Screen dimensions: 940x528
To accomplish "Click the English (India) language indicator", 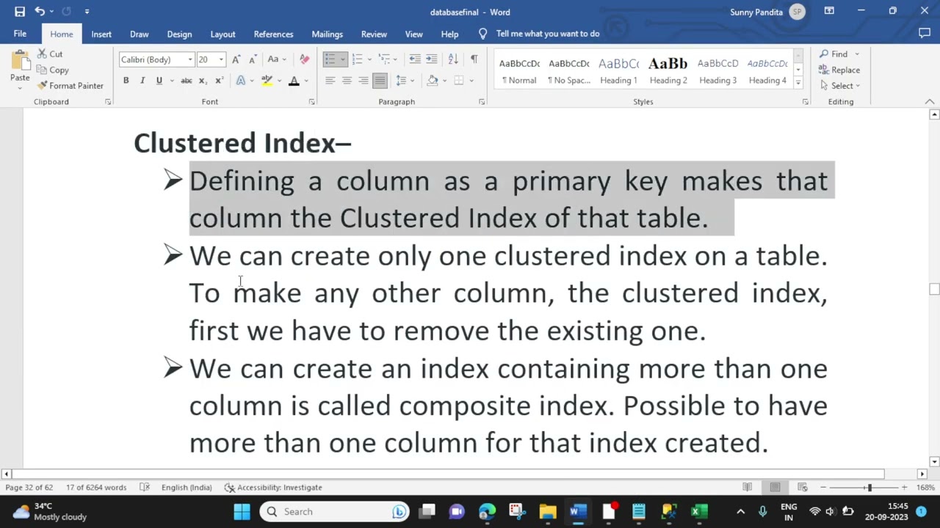I will [x=187, y=488].
